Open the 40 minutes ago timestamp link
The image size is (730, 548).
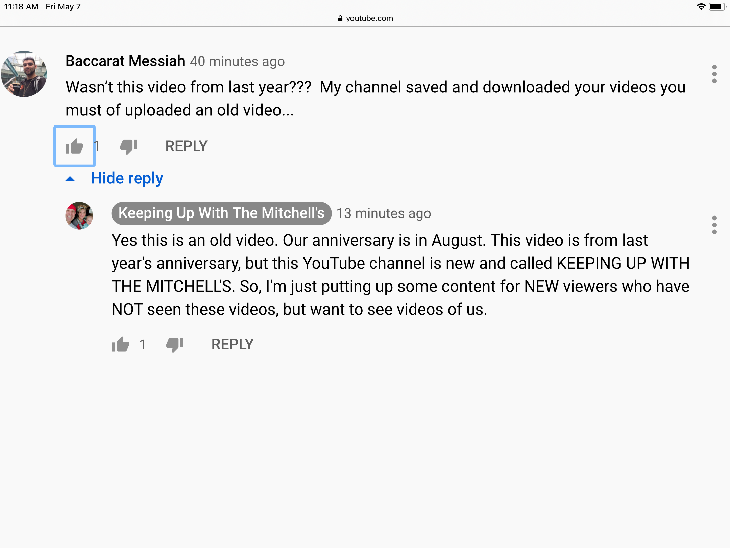(x=237, y=62)
